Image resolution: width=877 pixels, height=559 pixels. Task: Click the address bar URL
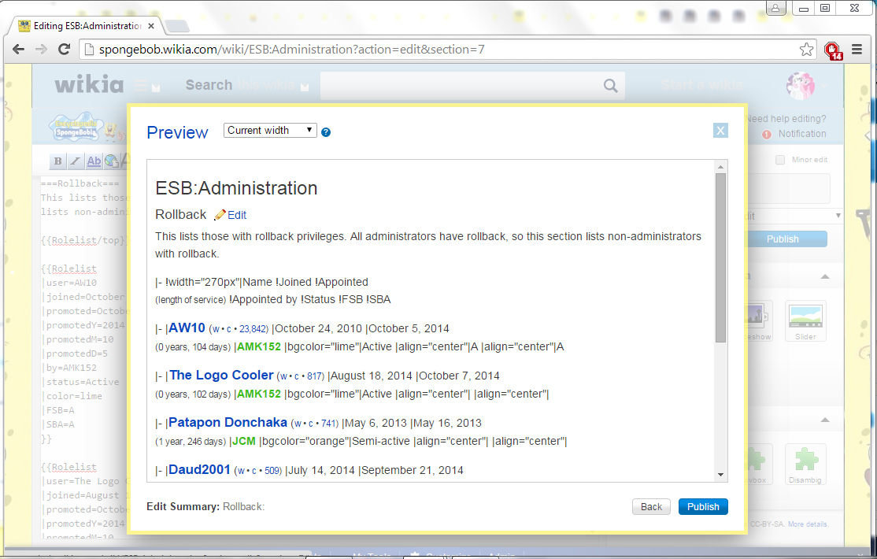point(291,50)
